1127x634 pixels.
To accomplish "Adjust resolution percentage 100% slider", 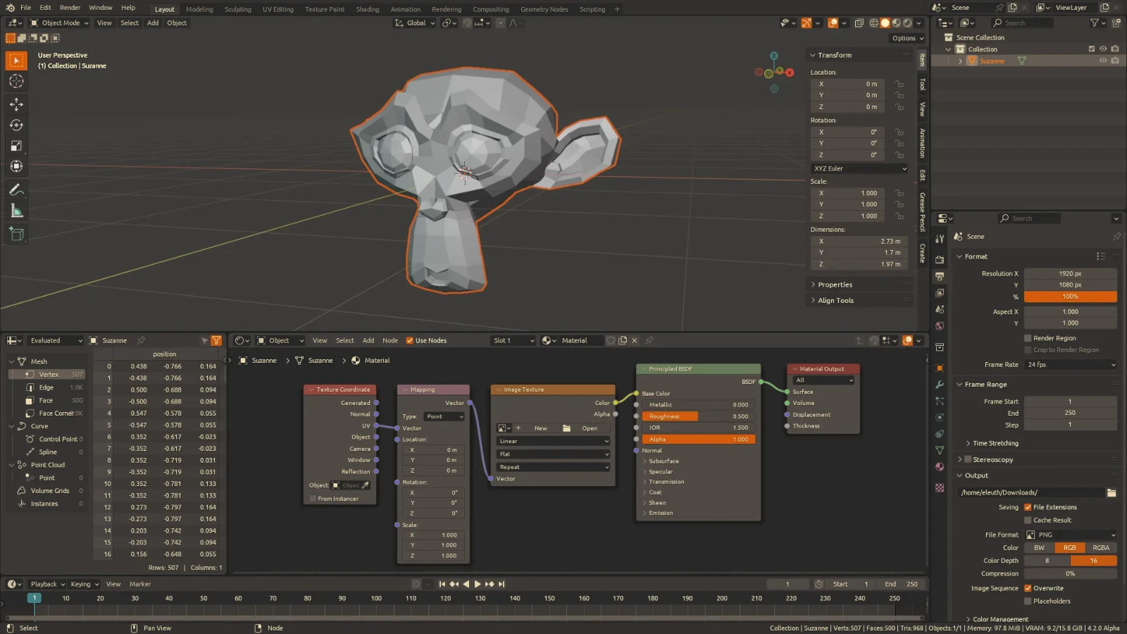I will [1071, 297].
